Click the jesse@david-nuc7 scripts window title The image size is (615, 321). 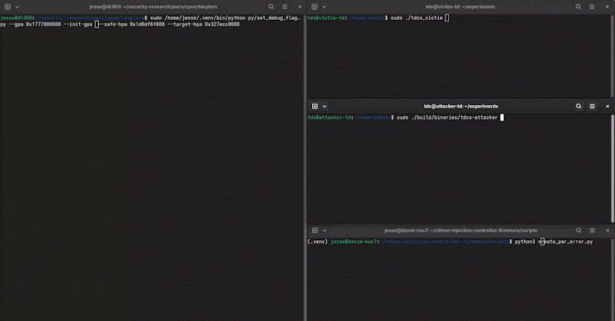pos(460,230)
